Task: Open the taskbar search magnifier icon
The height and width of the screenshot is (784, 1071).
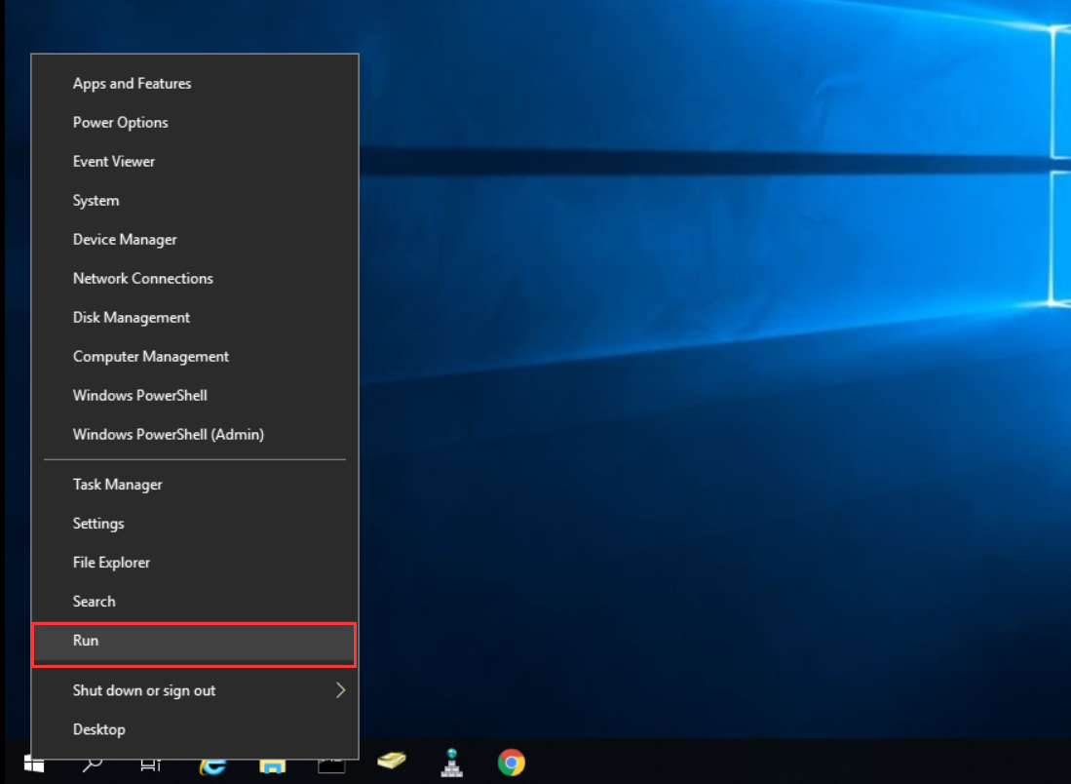Action: click(93, 764)
